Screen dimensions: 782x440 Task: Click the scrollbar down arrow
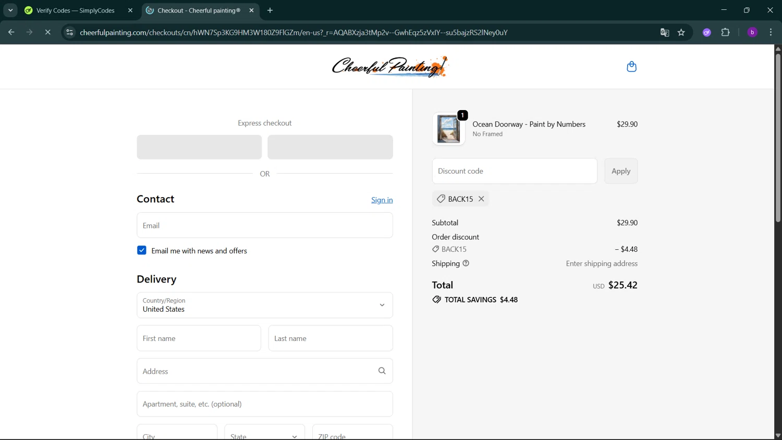[778, 435]
